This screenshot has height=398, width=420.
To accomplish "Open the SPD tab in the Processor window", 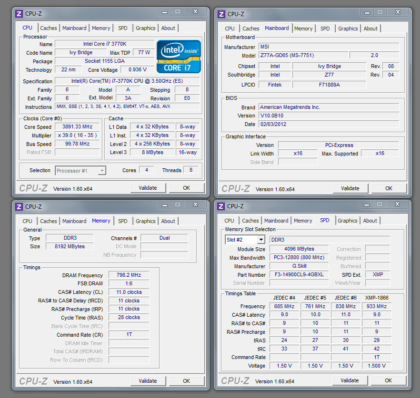I will [x=123, y=28].
